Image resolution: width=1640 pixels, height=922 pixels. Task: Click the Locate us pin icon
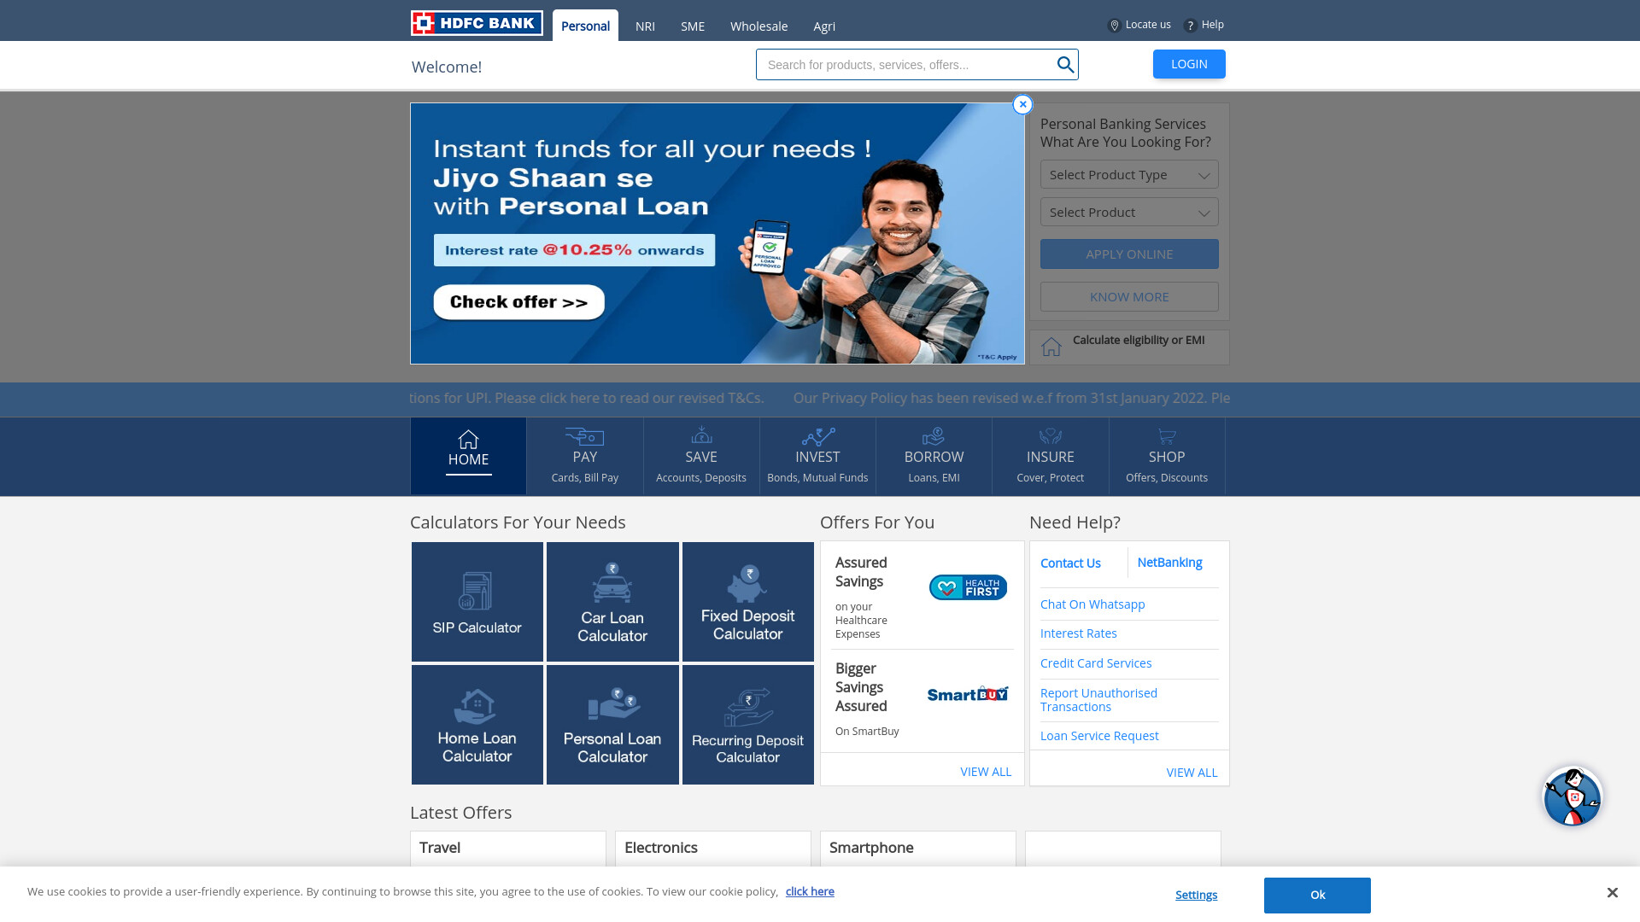click(x=1114, y=26)
